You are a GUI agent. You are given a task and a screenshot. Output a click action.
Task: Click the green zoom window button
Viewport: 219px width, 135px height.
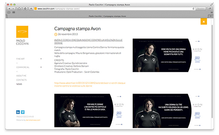[x=14, y=4]
